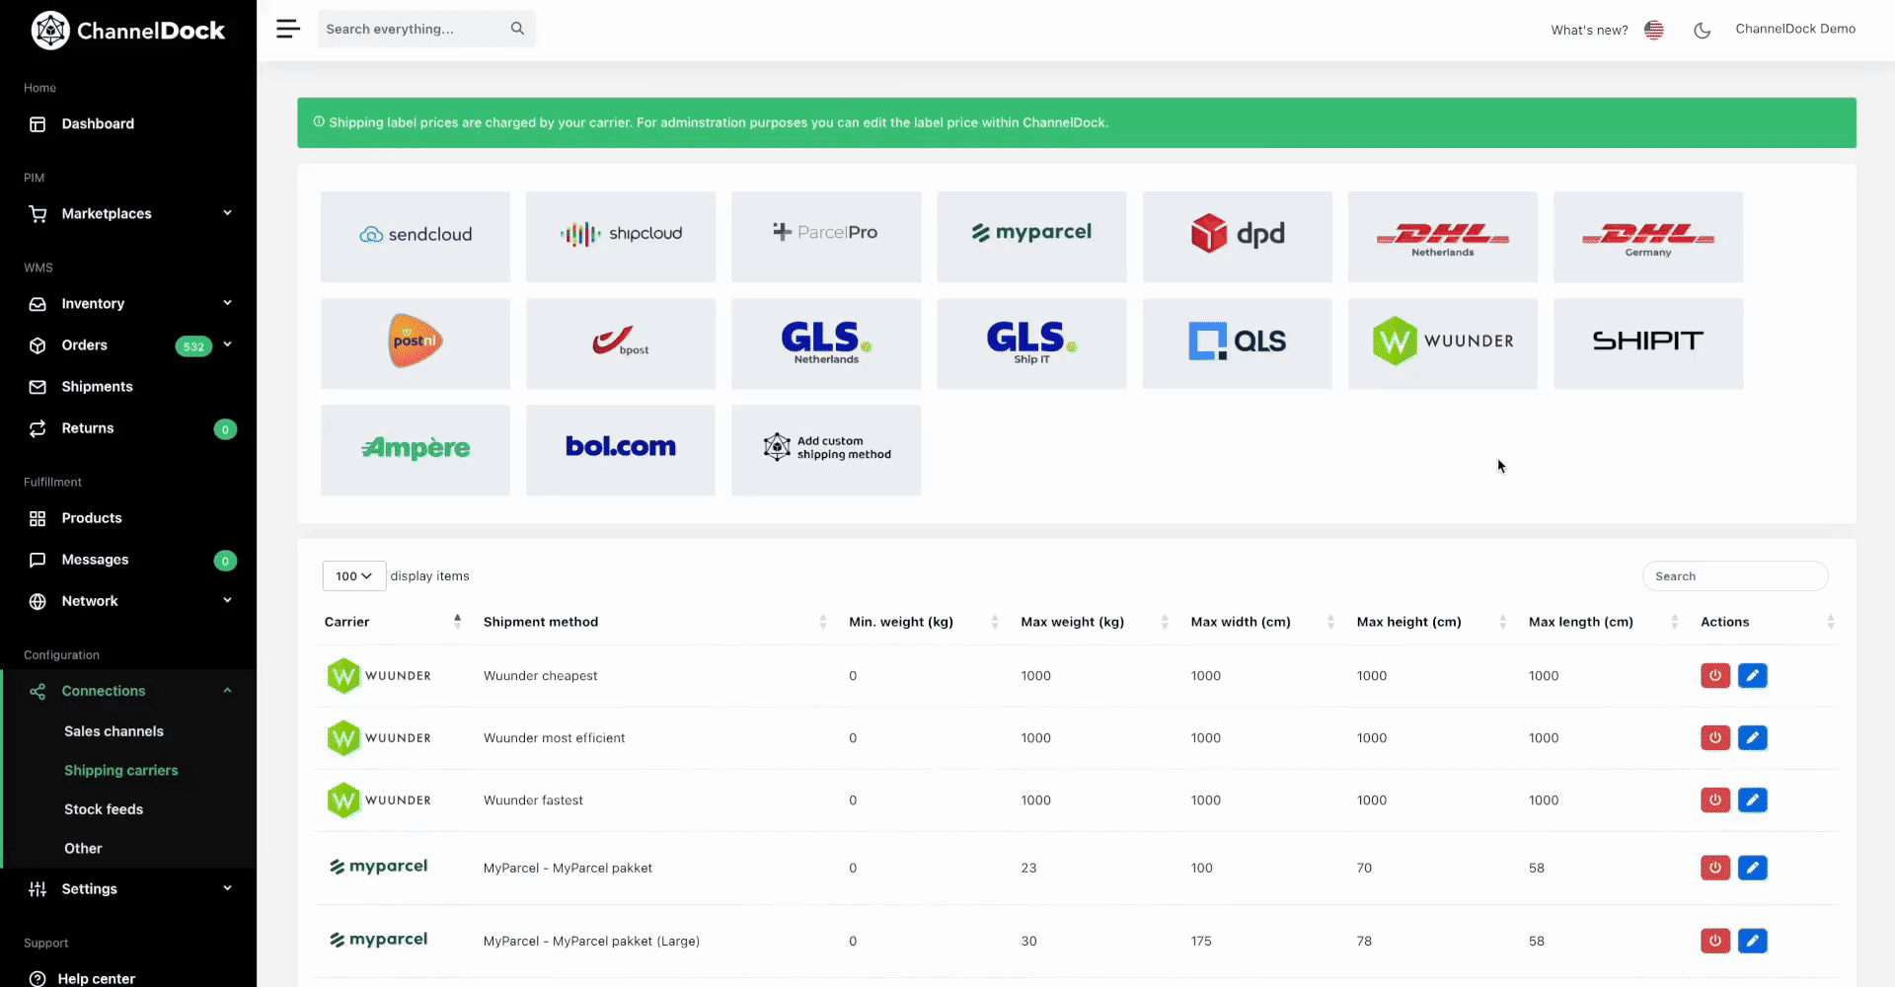The image size is (1895, 987).
Task: Toggle the hamburger sidebar menu
Action: [x=288, y=29]
